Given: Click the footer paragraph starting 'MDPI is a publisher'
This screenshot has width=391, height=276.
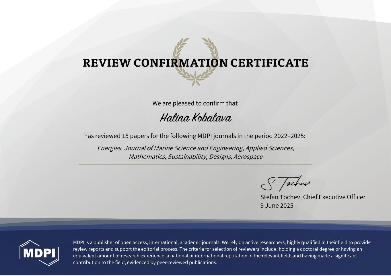Looking at the screenshot, I should pos(222,252).
